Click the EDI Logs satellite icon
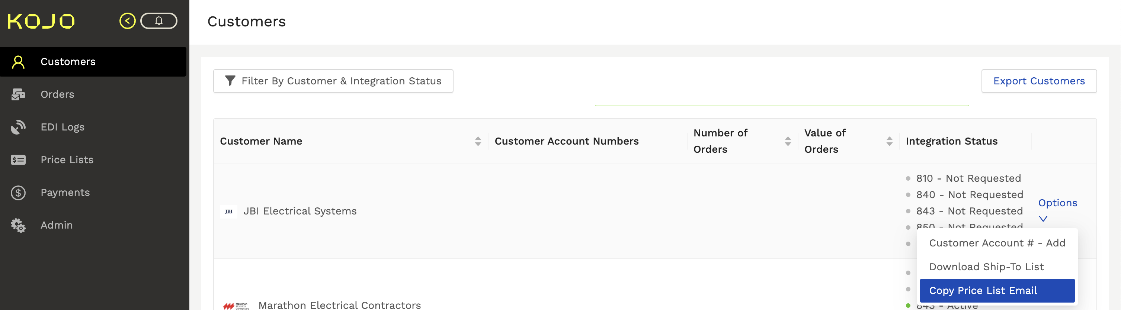The height and width of the screenshot is (310, 1121). (x=18, y=127)
